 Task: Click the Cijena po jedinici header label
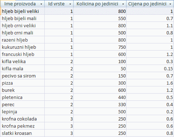[x=147, y=4]
